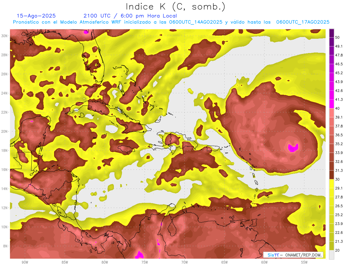The image size is (345, 266).
Task: Click the "90W" longitude label
Action: [x=25, y=262]
